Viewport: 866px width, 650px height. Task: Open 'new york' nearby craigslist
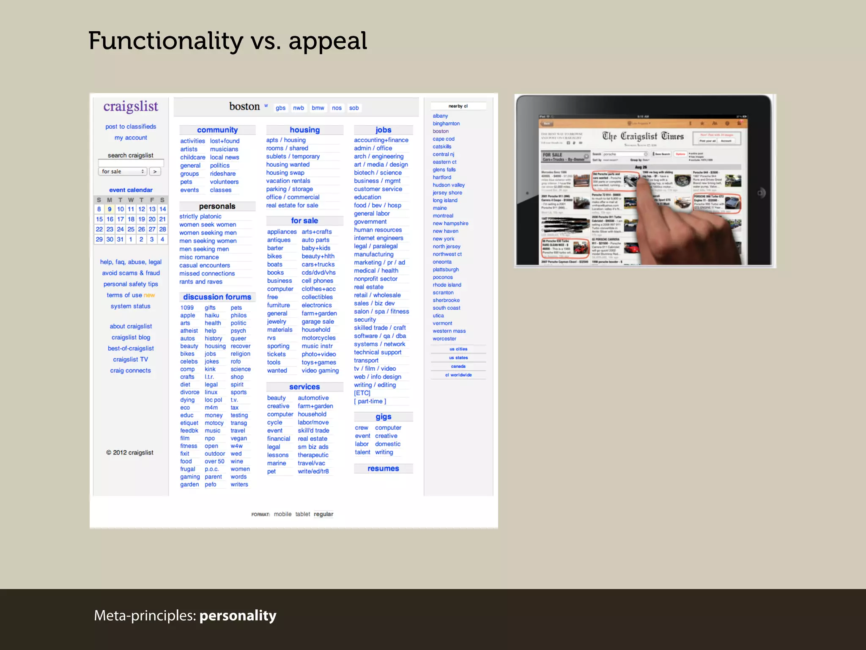tap(443, 239)
